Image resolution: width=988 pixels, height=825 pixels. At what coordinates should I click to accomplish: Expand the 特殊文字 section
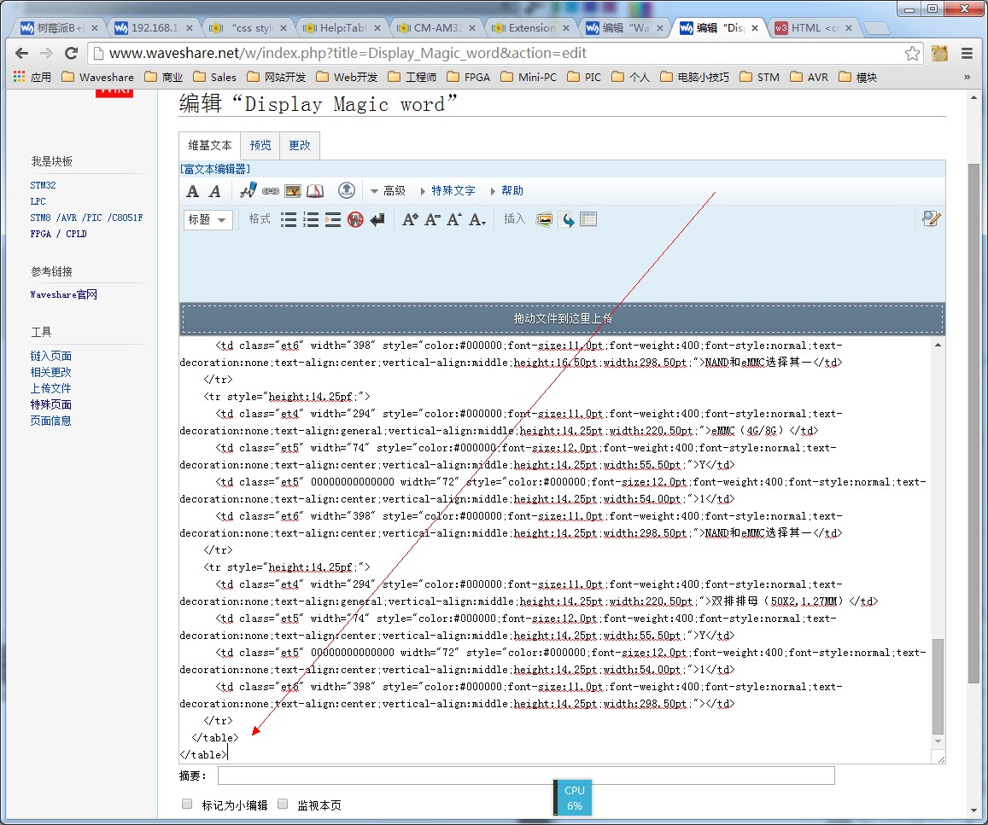[448, 190]
